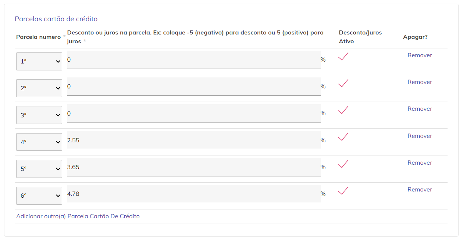Toggle active checkmark for 3rd installment
The image size is (463, 241).
click(343, 110)
